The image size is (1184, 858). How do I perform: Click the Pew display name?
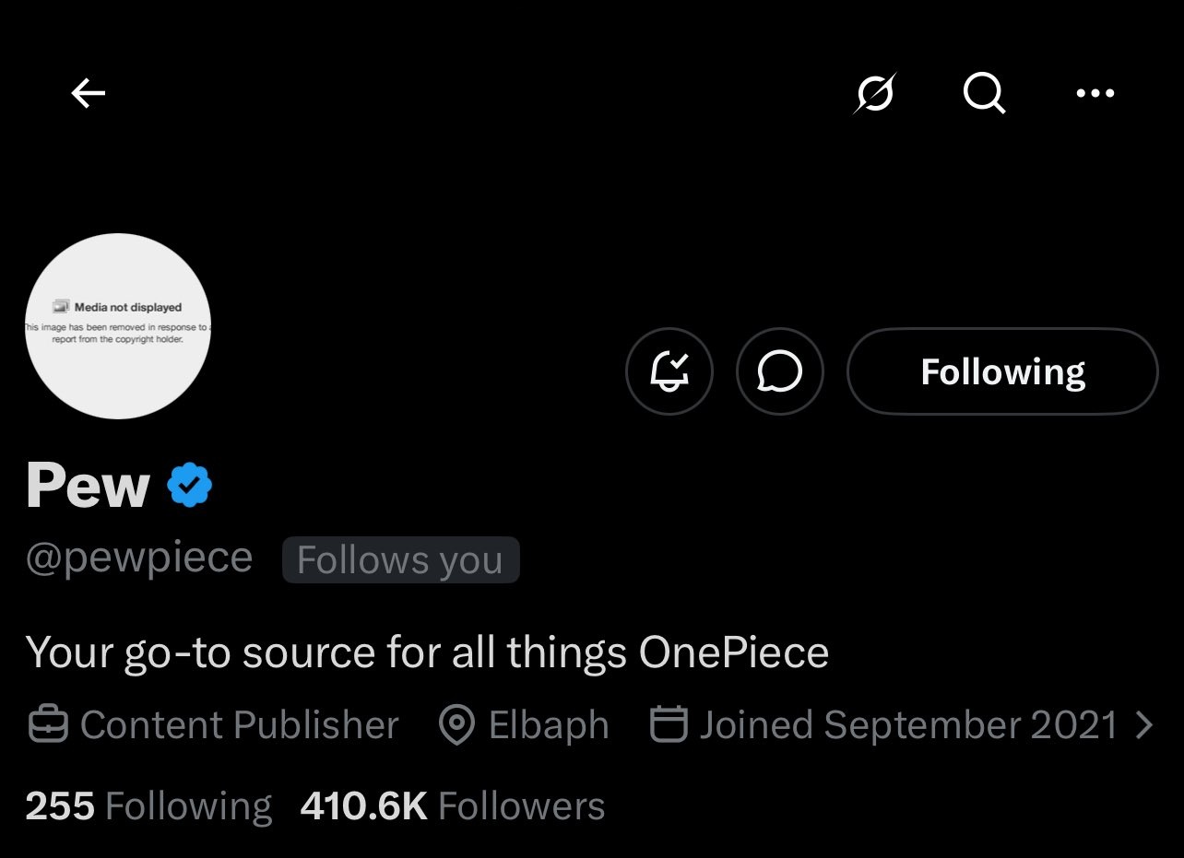[88, 486]
